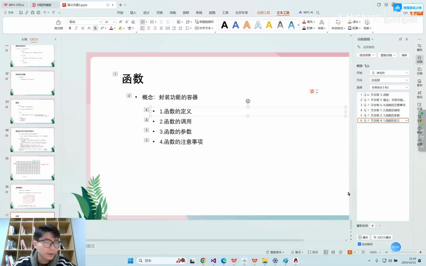Open text Fill (填充) dropdown

tap(309, 22)
